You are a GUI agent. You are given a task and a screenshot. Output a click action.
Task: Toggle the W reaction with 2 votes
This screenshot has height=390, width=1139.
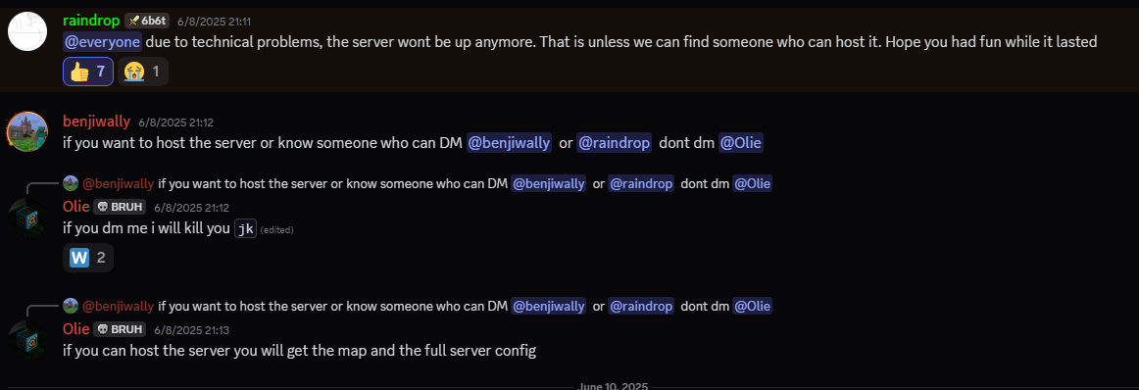[x=88, y=257]
